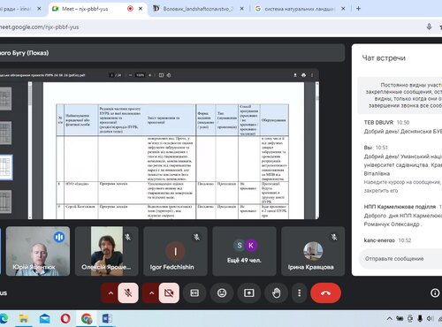Expand video settings chevron beside camera
This screenshot has width=442, height=327.
(x=151, y=293)
